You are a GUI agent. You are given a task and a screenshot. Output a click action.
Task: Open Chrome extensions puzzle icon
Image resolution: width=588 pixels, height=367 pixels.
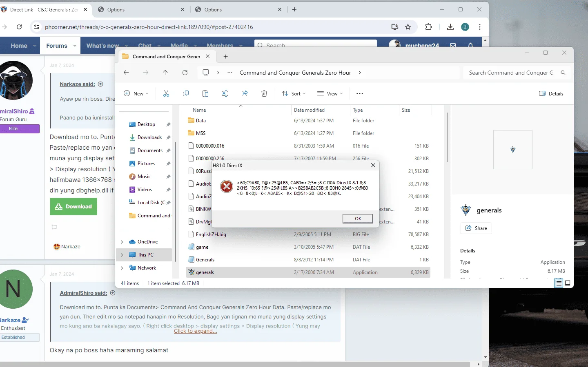coord(428,27)
